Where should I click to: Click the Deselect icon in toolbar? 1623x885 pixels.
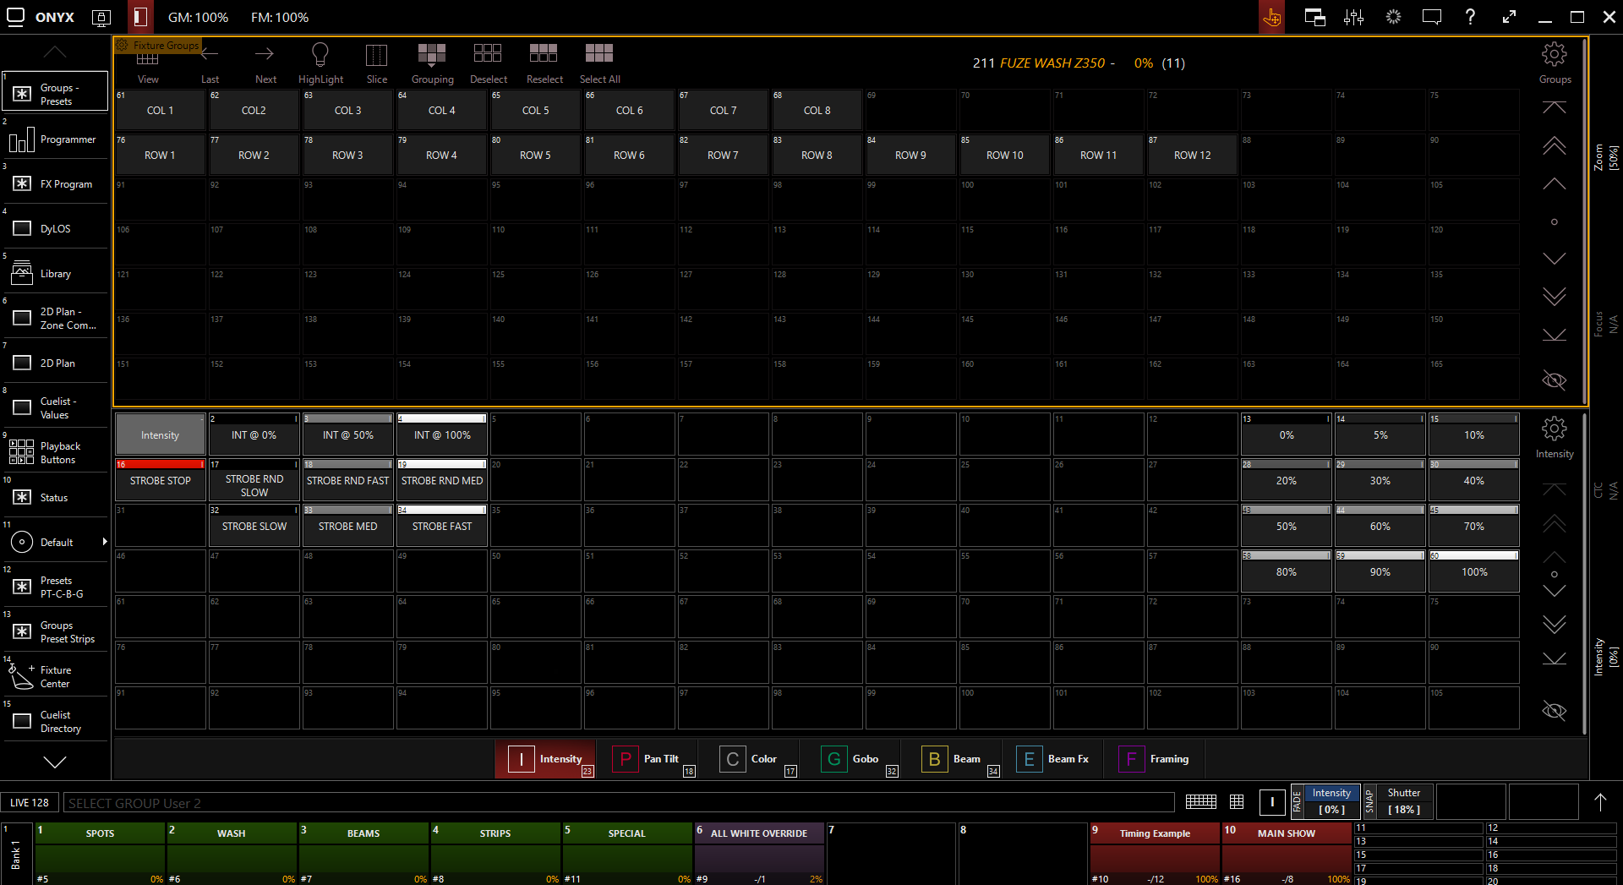(488, 56)
